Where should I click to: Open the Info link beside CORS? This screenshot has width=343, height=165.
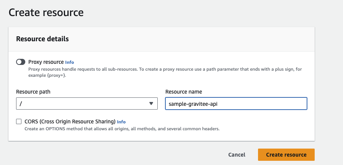(121, 122)
